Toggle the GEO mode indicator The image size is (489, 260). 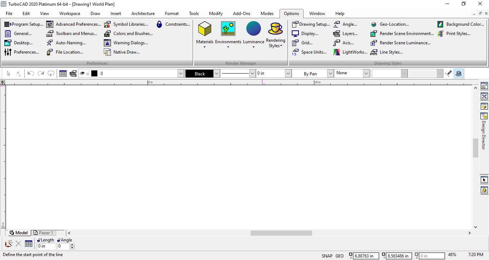pyautogui.click(x=339, y=256)
